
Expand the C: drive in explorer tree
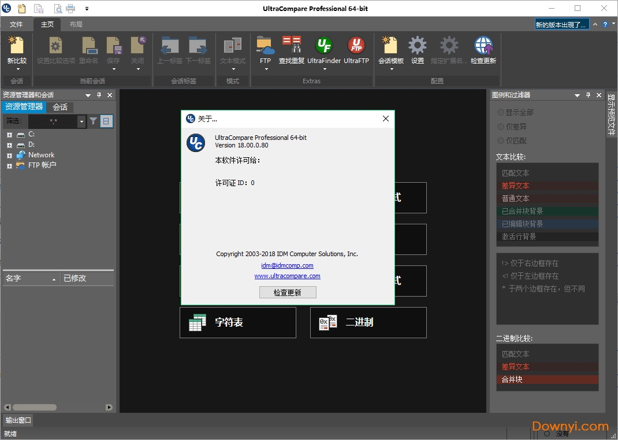point(8,134)
